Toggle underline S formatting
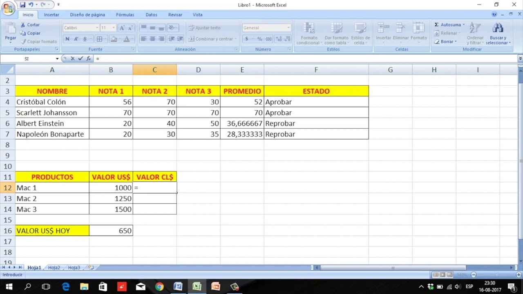The width and height of the screenshot is (523, 294). [85, 39]
